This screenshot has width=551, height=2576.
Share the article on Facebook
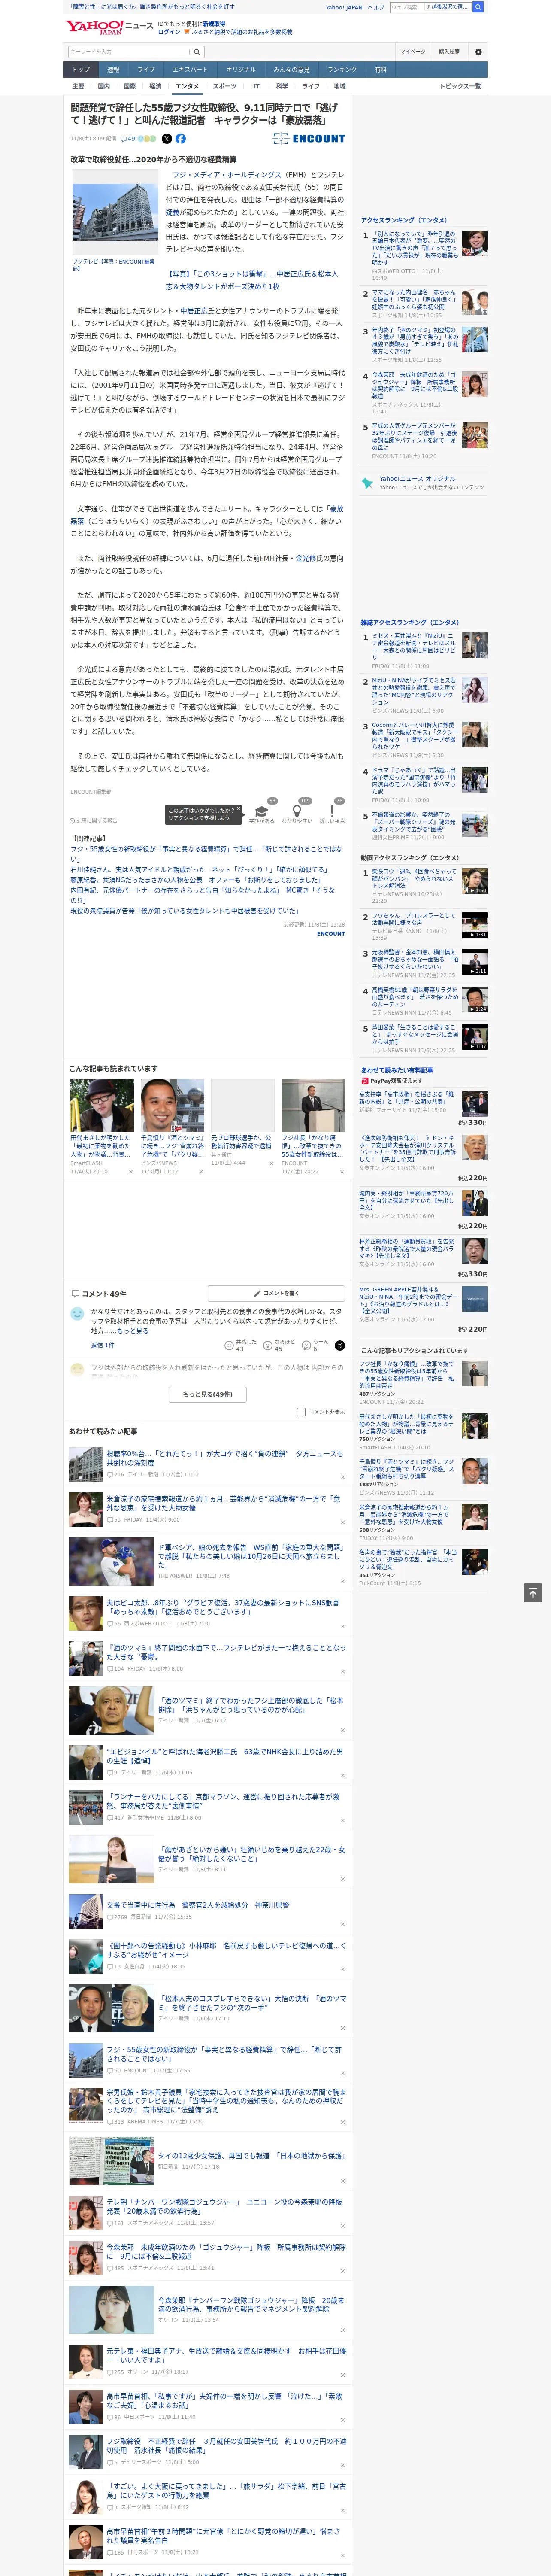pos(181,139)
